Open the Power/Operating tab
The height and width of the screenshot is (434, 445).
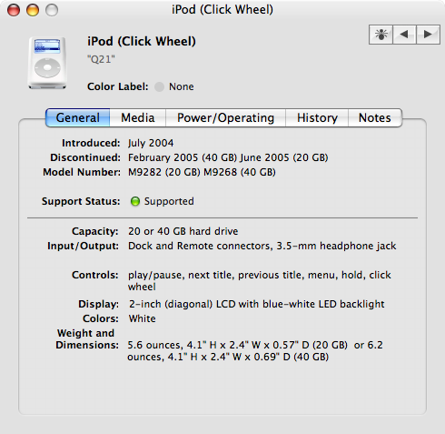pos(225,117)
